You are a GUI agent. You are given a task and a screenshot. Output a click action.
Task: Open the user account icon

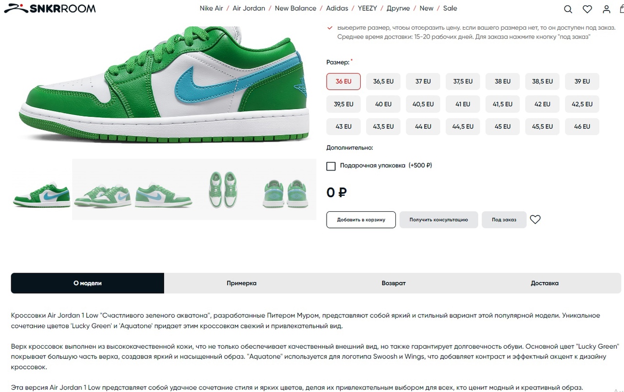pos(606,9)
